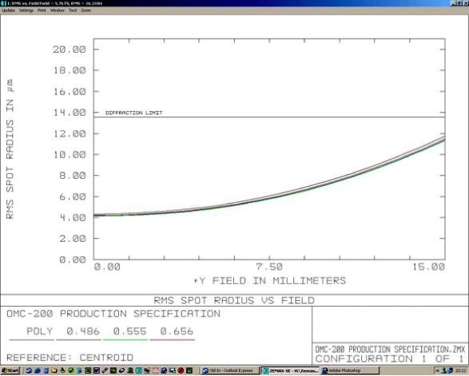Switch to Adobe Photoshop taskbar window
Image resolution: width=469 pixels, height=376 pixels.
(x=350, y=370)
